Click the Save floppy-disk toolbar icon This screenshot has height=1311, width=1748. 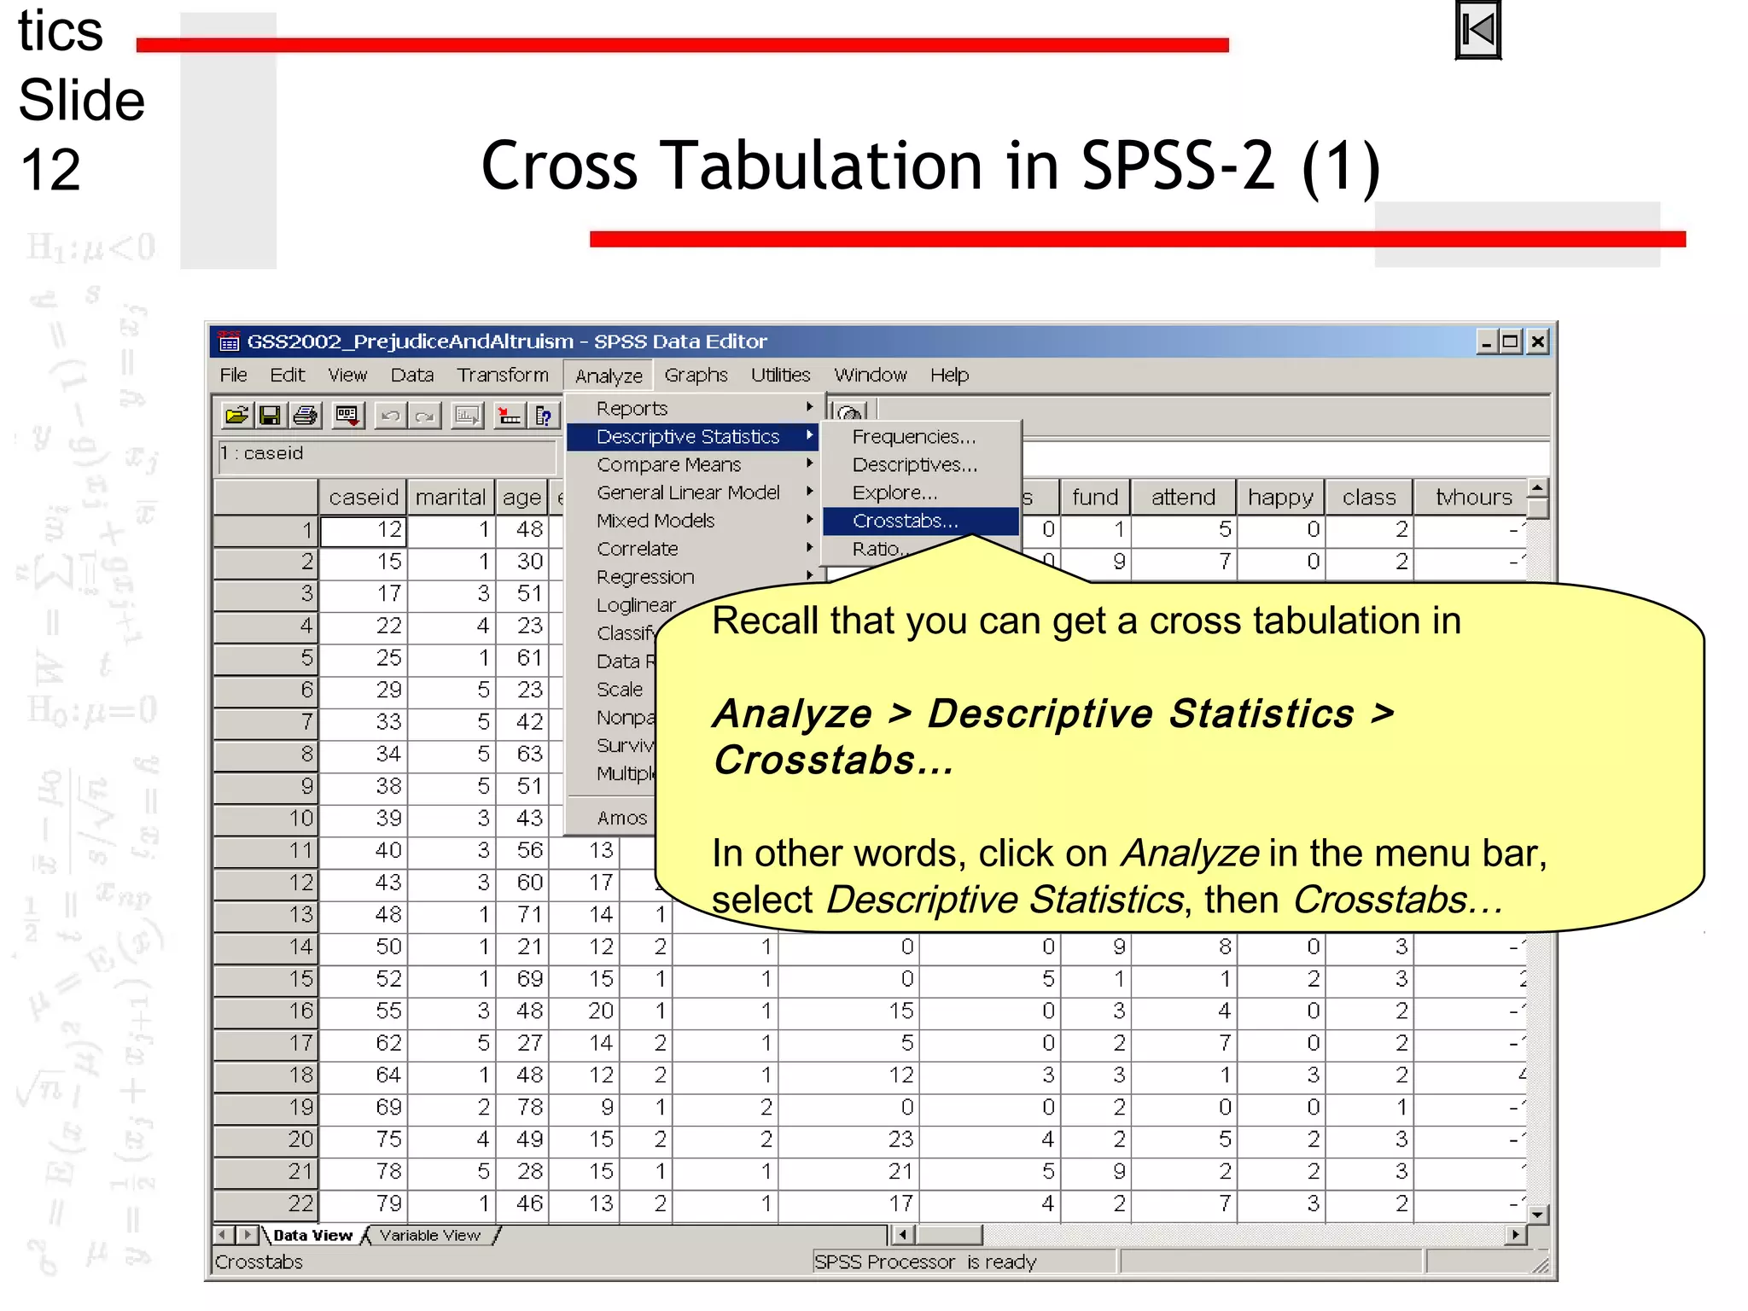pos(270,416)
